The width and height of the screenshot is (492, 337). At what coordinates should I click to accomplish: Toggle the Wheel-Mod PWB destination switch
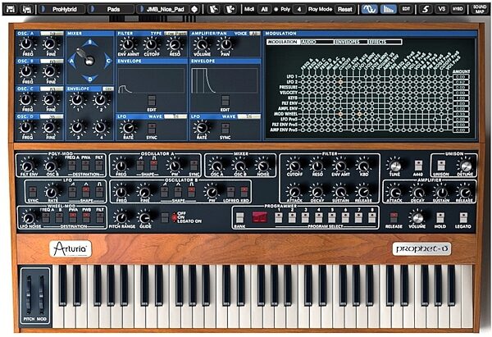point(86,217)
